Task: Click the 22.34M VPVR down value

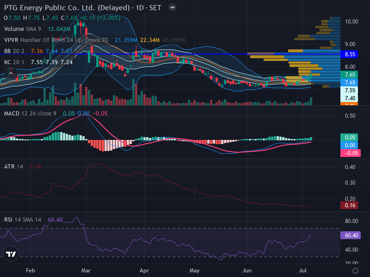Action: [x=150, y=40]
